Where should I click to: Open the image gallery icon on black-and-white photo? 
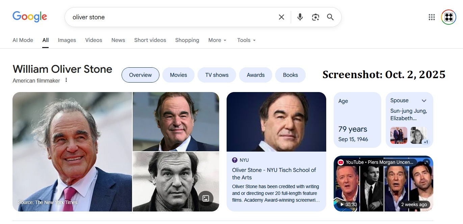[206, 198]
